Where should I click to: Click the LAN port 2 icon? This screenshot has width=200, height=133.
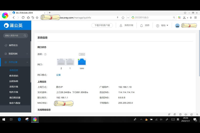61,62
